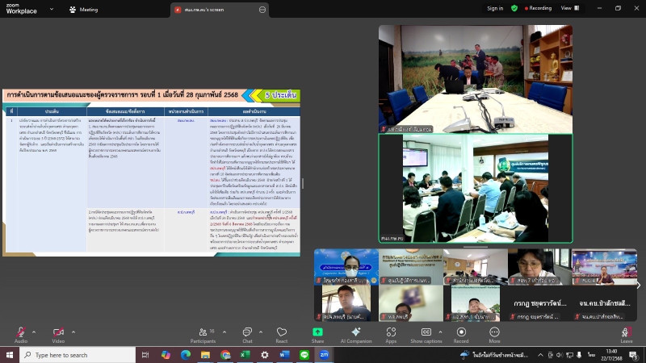Toggle Show captions
Screen dimensions: 646x363
426,332
